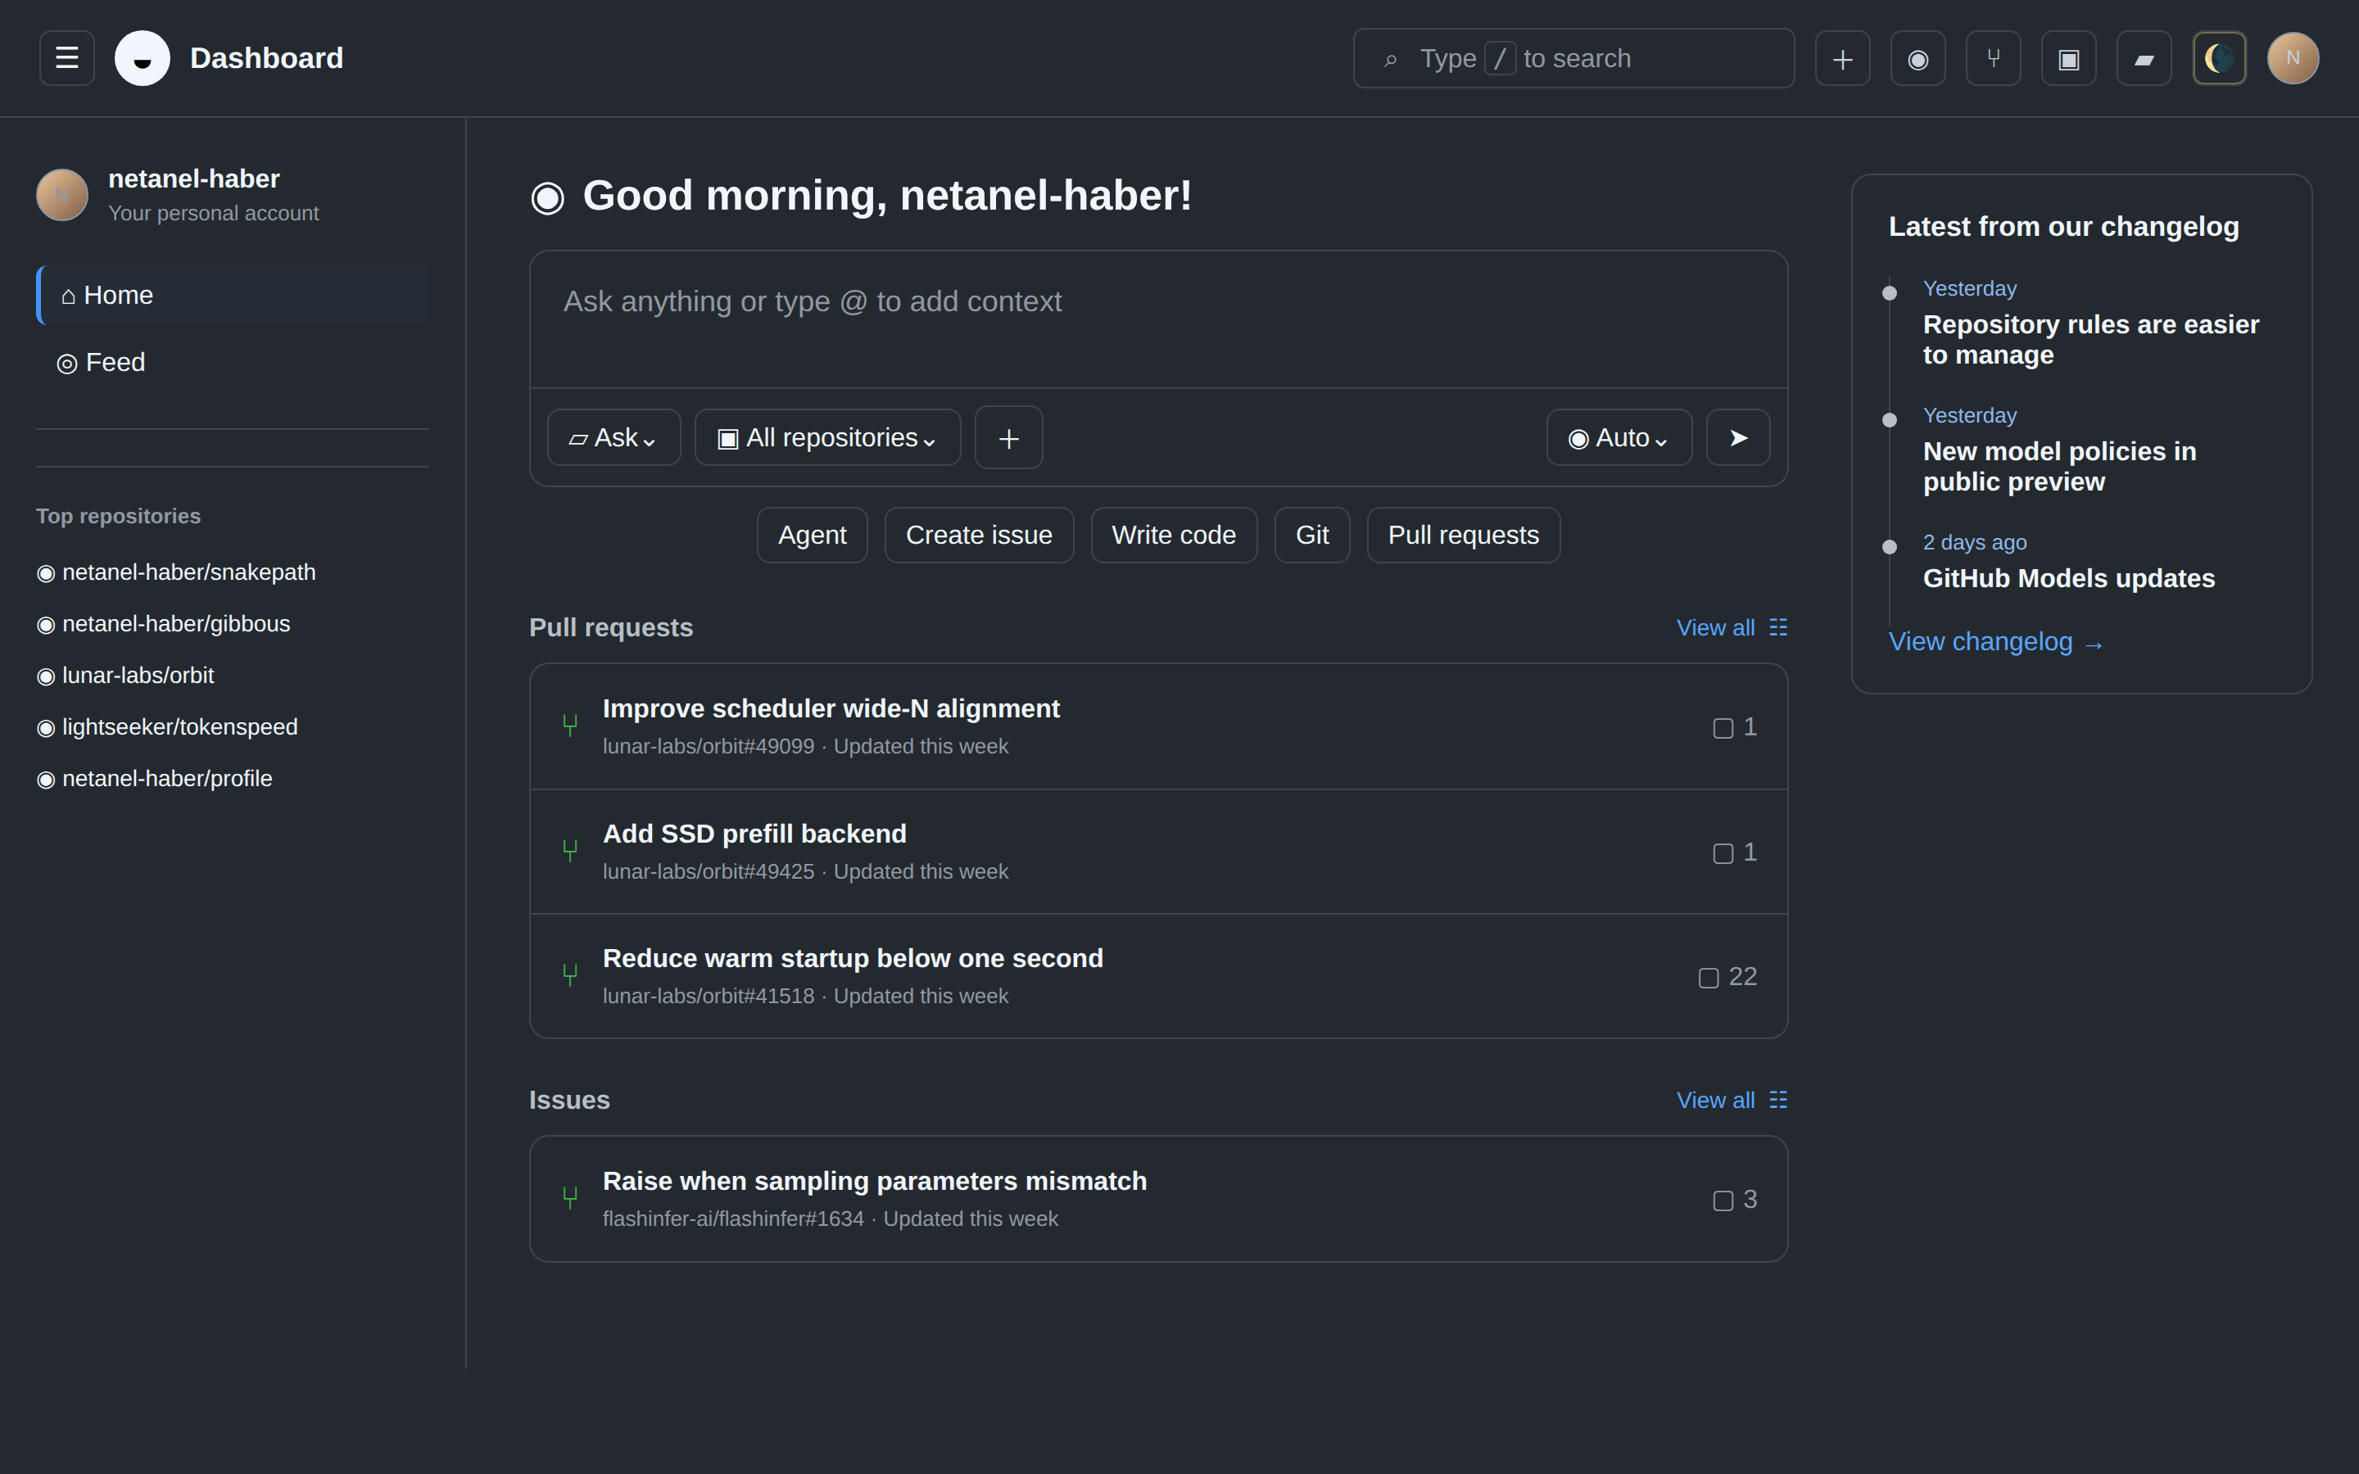Click flashinfer-ai/flashinfer#1634 reference text
Viewport: 2359px width, 1474px height.
click(733, 1219)
